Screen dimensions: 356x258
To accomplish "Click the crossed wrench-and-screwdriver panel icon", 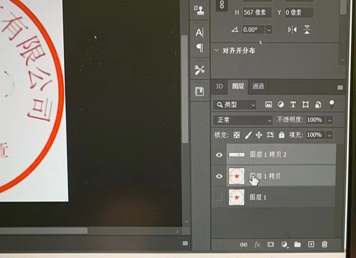I will click(199, 70).
